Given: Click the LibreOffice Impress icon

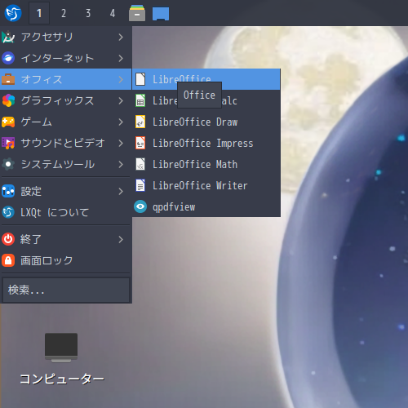Looking at the screenshot, I should [140, 143].
